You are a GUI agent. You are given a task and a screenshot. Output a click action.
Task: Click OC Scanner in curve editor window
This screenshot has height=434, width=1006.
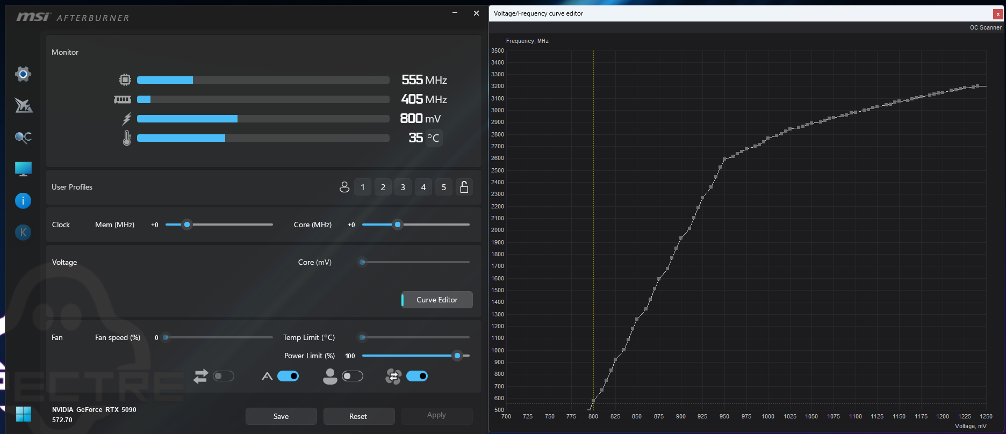pyautogui.click(x=985, y=27)
